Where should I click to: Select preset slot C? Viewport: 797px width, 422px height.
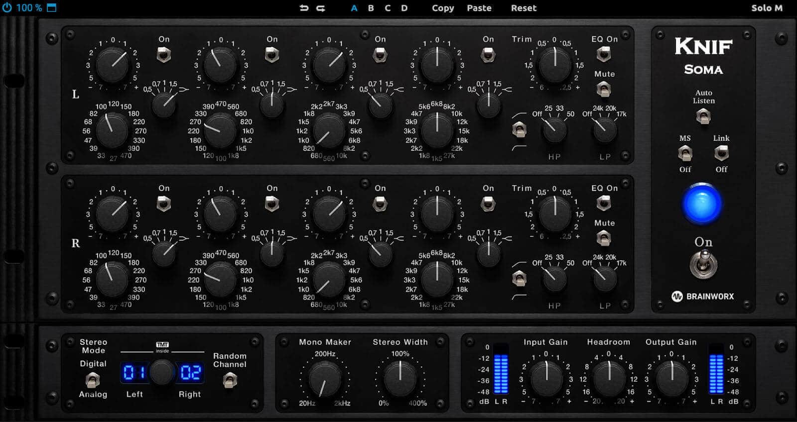tap(388, 8)
